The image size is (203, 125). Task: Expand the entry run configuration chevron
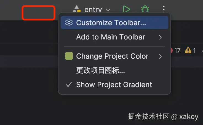(x=108, y=10)
